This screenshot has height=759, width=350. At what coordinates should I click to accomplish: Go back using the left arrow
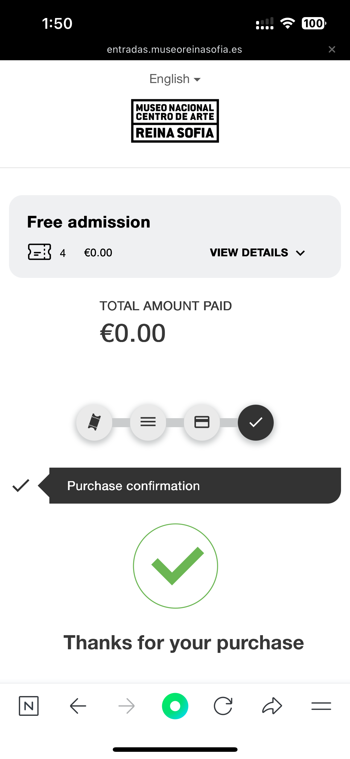(78, 706)
